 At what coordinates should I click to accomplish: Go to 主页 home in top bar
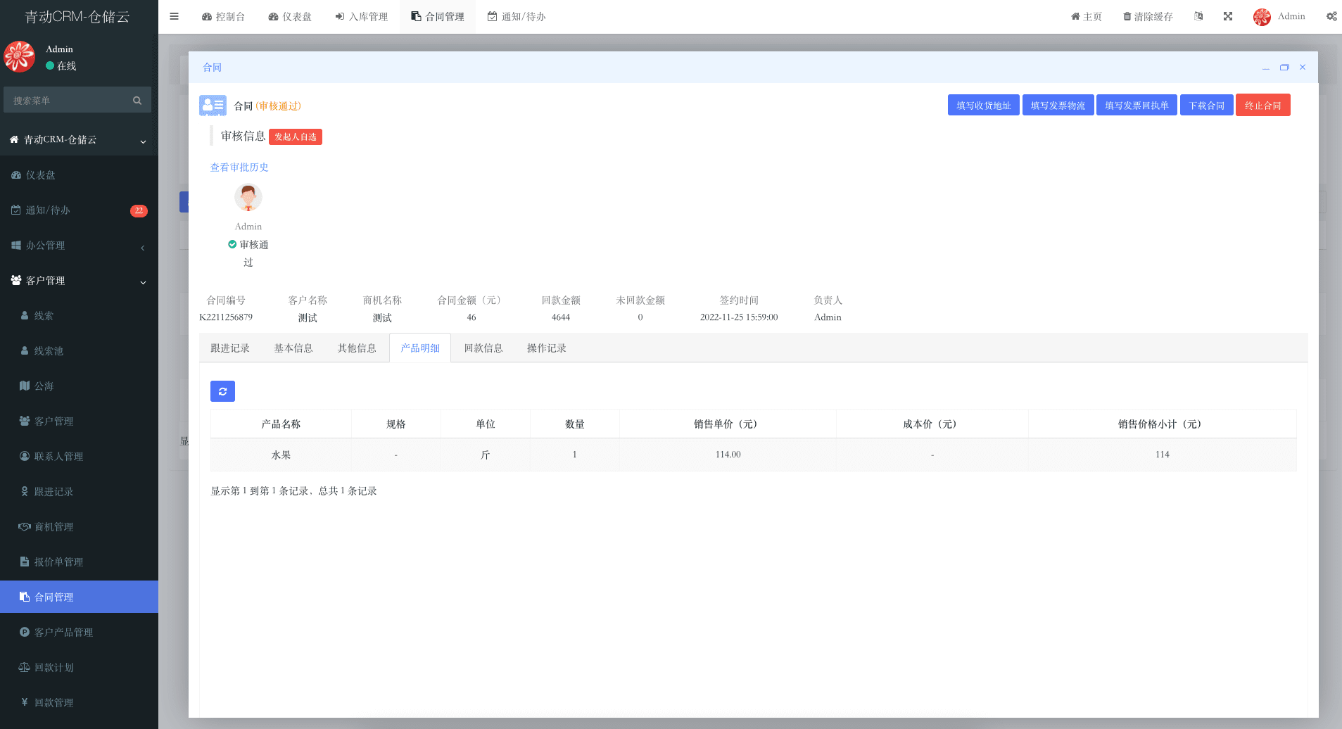click(x=1087, y=17)
